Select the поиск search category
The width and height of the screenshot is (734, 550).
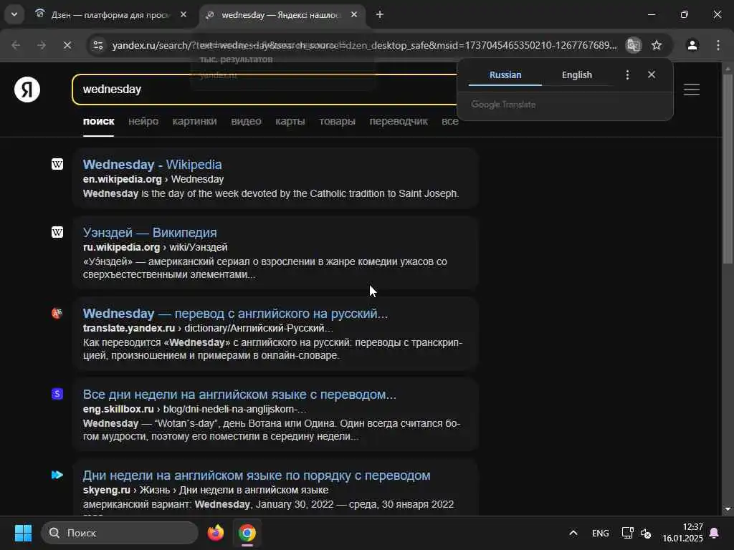tap(99, 121)
